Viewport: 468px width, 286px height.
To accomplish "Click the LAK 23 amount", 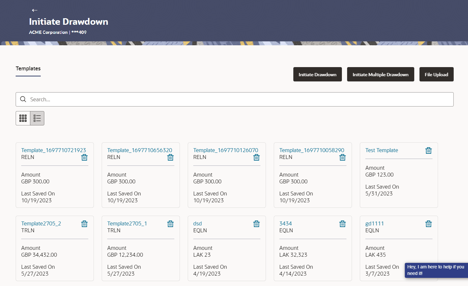I will click(202, 255).
